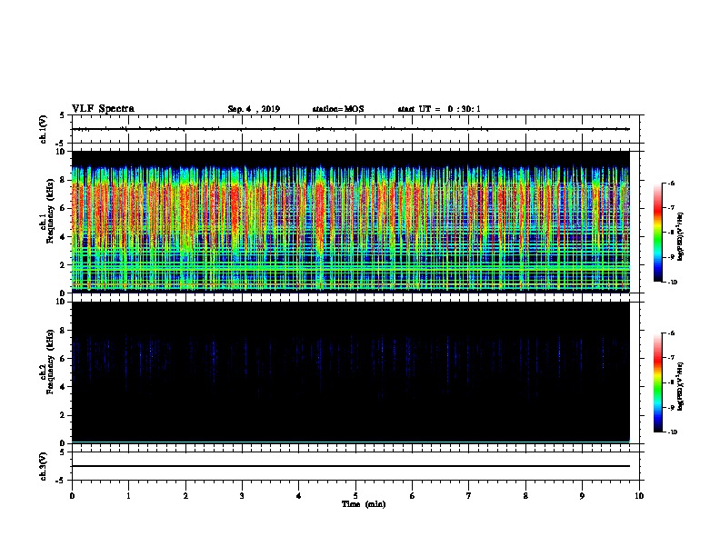Click the time axis tick label "4"

pyautogui.click(x=299, y=496)
